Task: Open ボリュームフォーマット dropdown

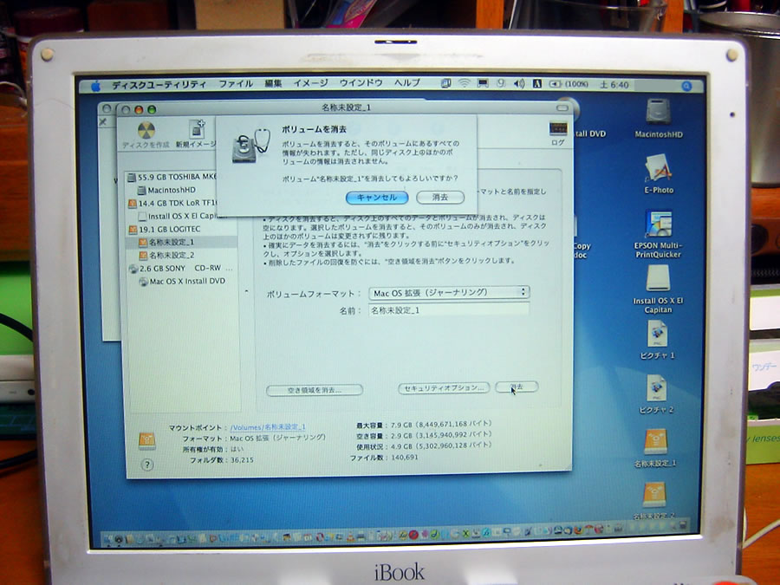Action: click(449, 293)
